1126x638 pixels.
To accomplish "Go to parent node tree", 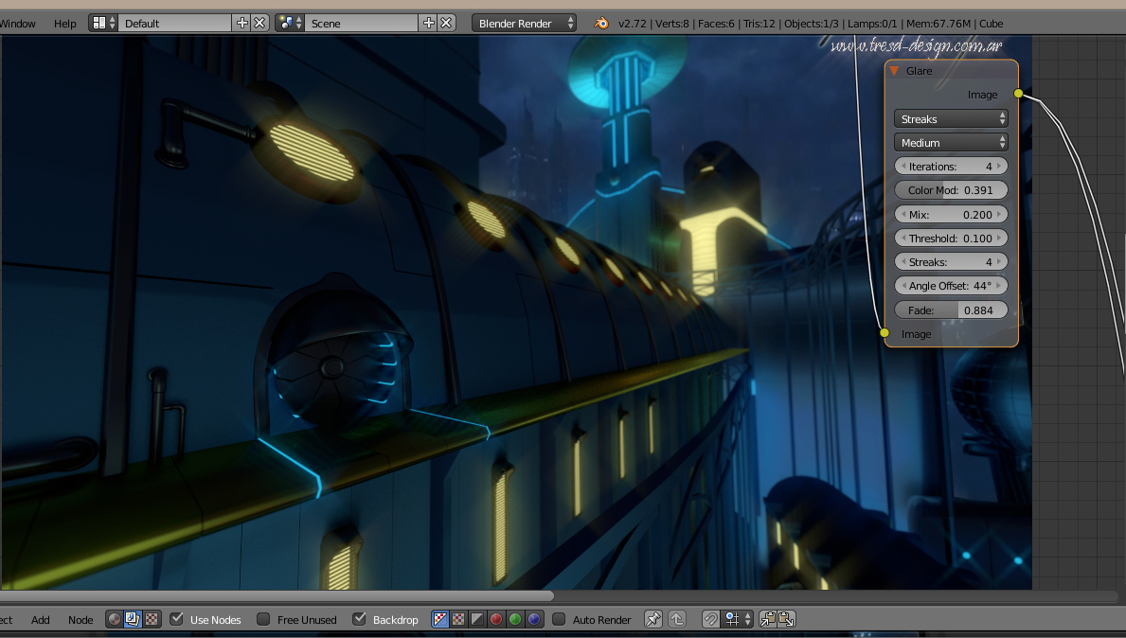I will click(677, 619).
